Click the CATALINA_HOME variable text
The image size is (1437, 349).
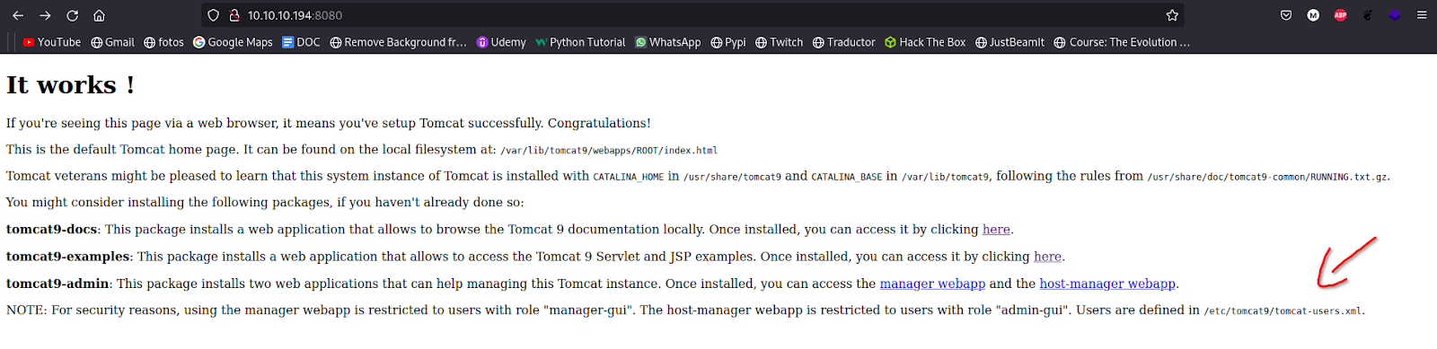(628, 178)
